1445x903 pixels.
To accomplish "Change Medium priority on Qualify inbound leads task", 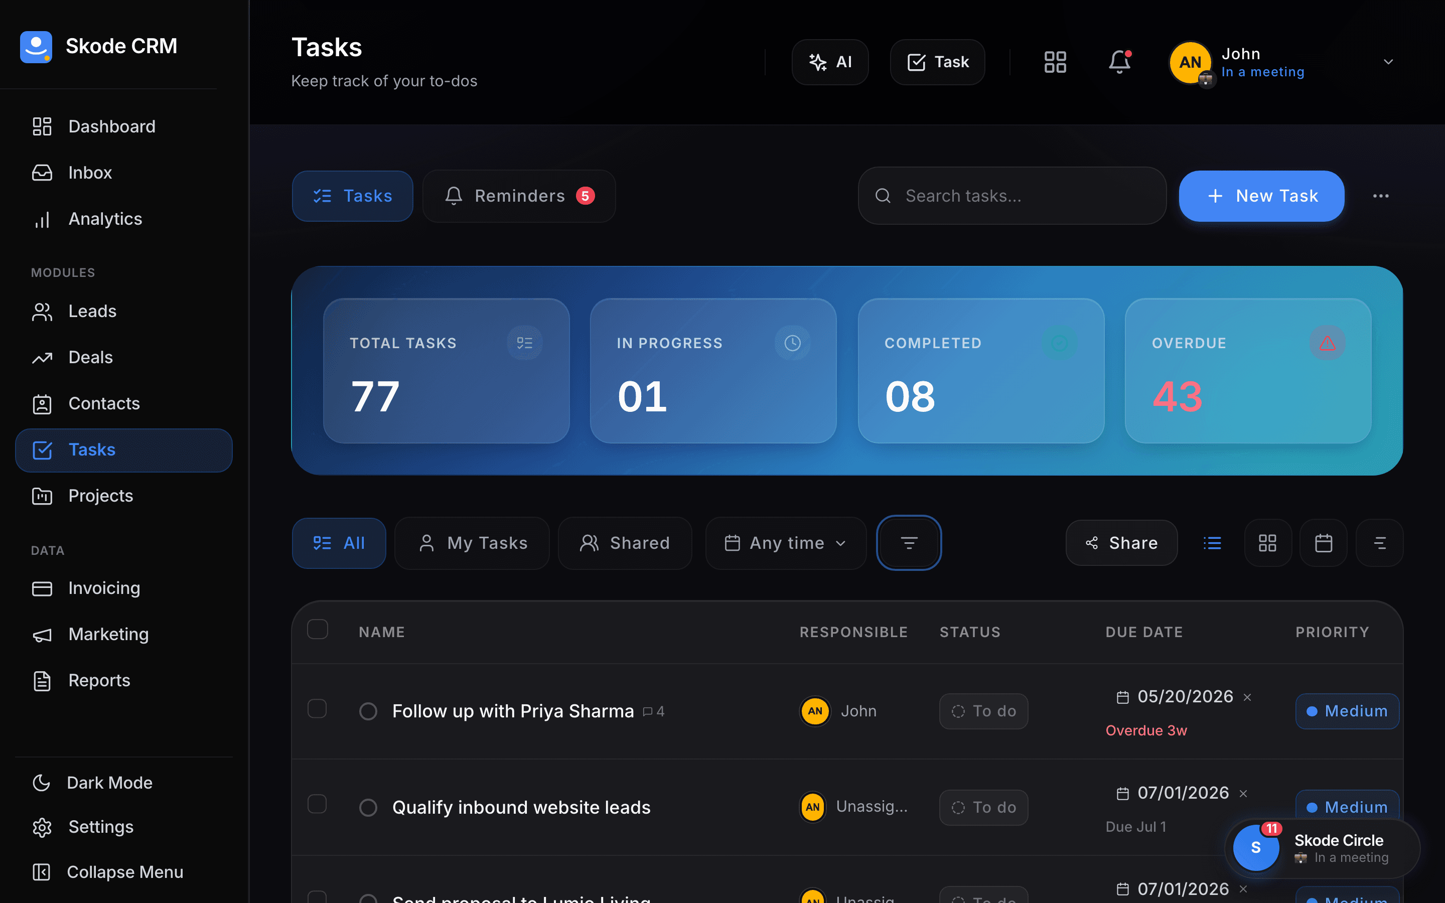I will tap(1347, 805).
